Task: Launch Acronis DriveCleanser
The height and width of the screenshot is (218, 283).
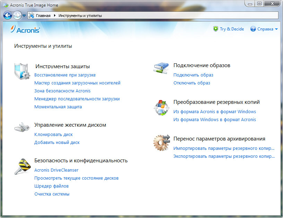Action: click(56, 170)
